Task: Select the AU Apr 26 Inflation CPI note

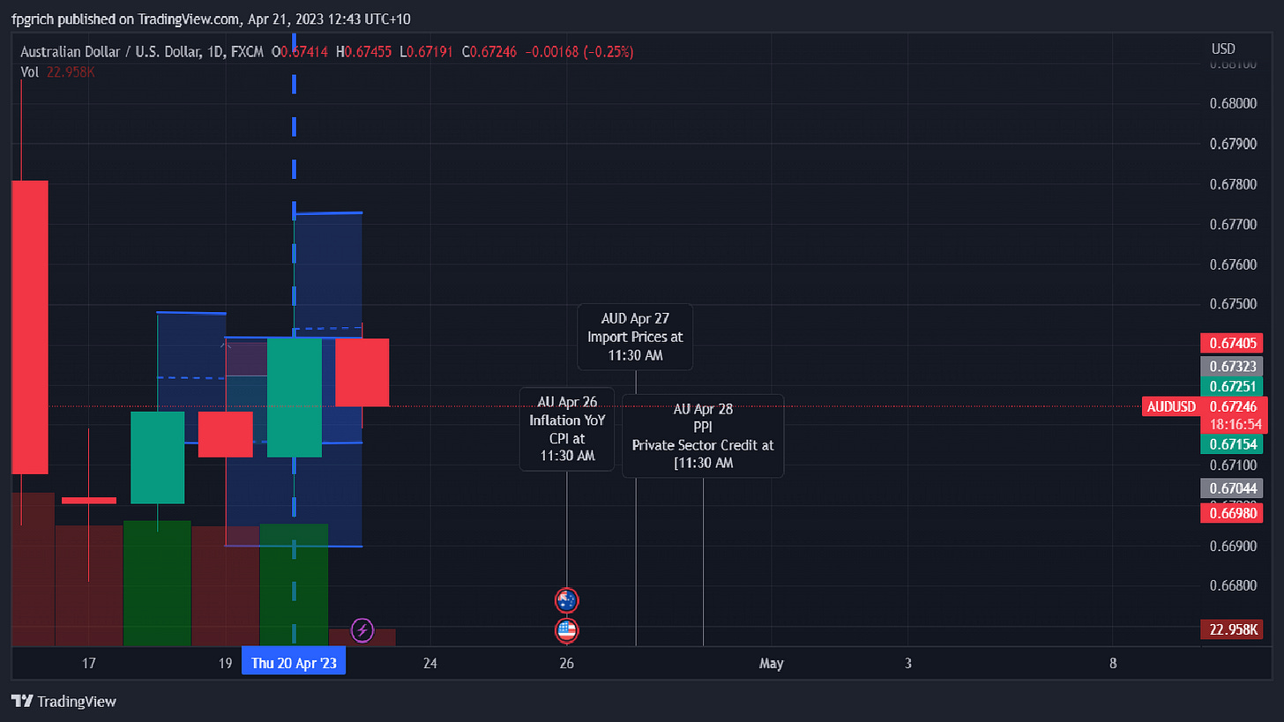Action: pyautogui.click(x=566, y=428)
